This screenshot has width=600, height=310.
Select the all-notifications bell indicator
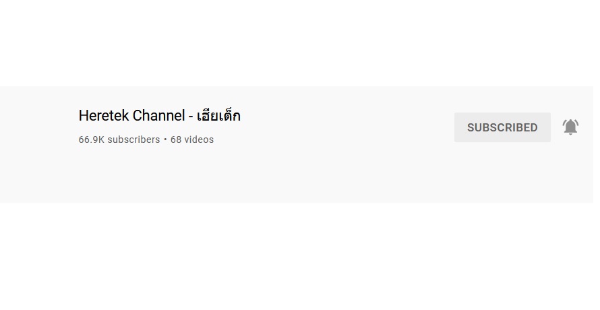point(570,127)
